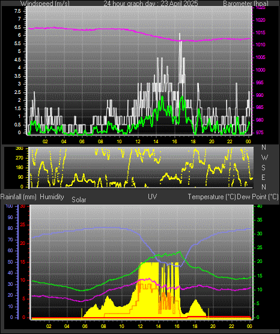The image size is (280, 334).
Task: Click the 'S' compass direction label
Action: coord(264,168)
